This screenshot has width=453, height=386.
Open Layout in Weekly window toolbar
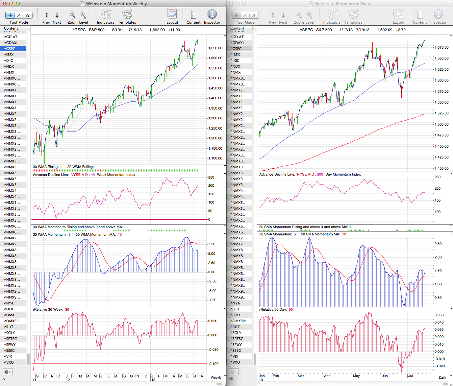[x=172, y=15]
